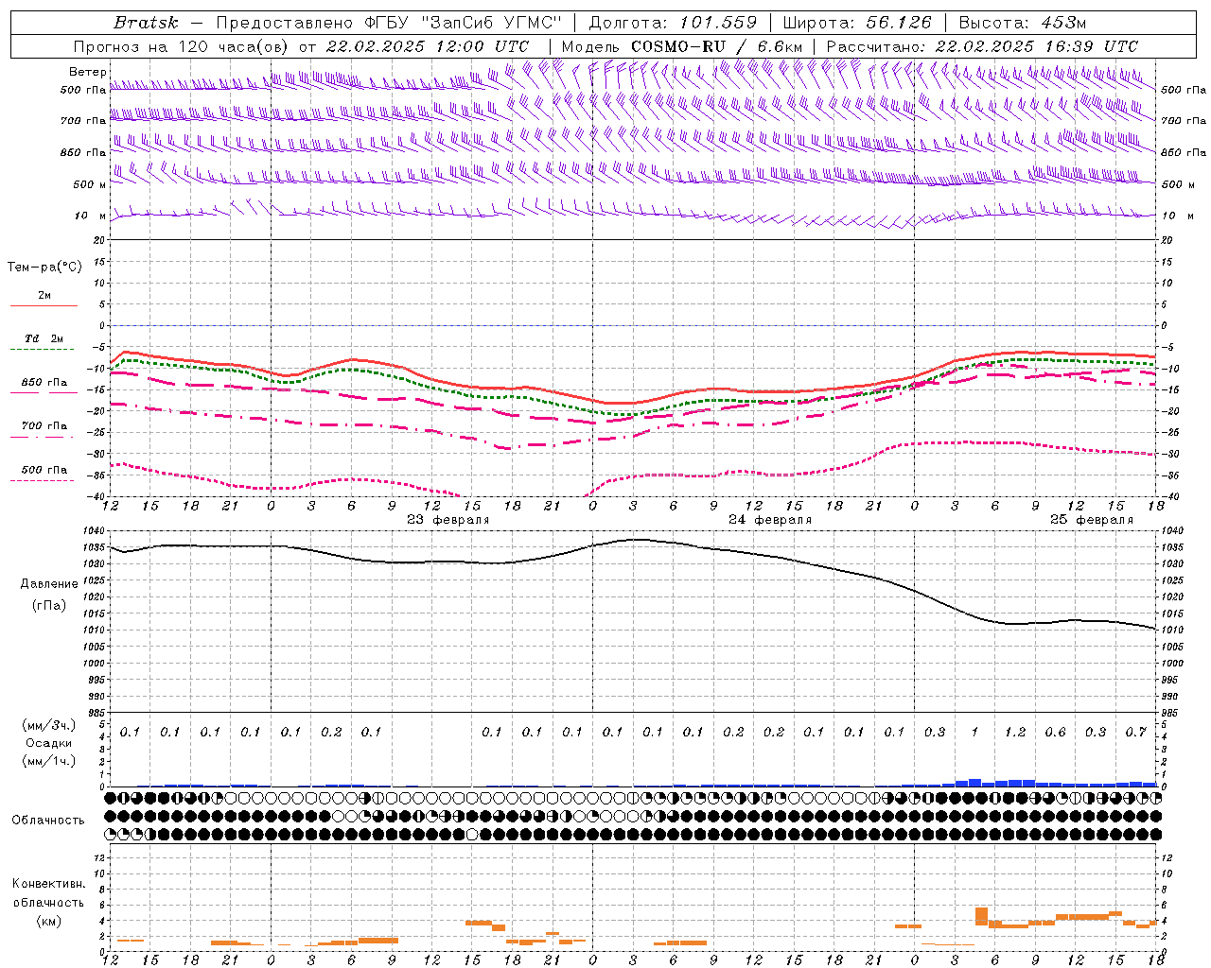Click the 'Конвективн.' convective cloud label

point(49,884)
